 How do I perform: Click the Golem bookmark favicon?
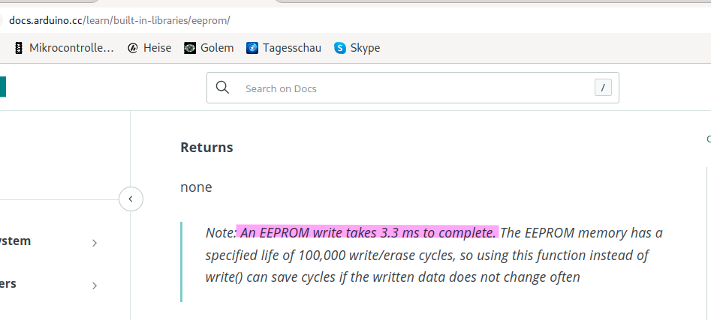click(x=189, y=48)
